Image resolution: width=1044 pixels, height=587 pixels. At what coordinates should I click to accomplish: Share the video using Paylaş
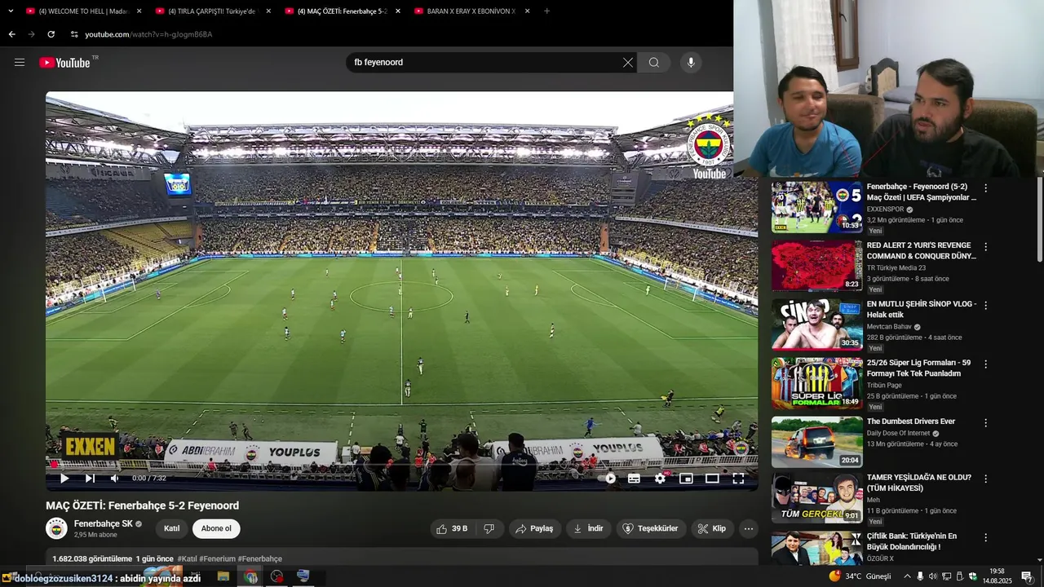(534, 528)
